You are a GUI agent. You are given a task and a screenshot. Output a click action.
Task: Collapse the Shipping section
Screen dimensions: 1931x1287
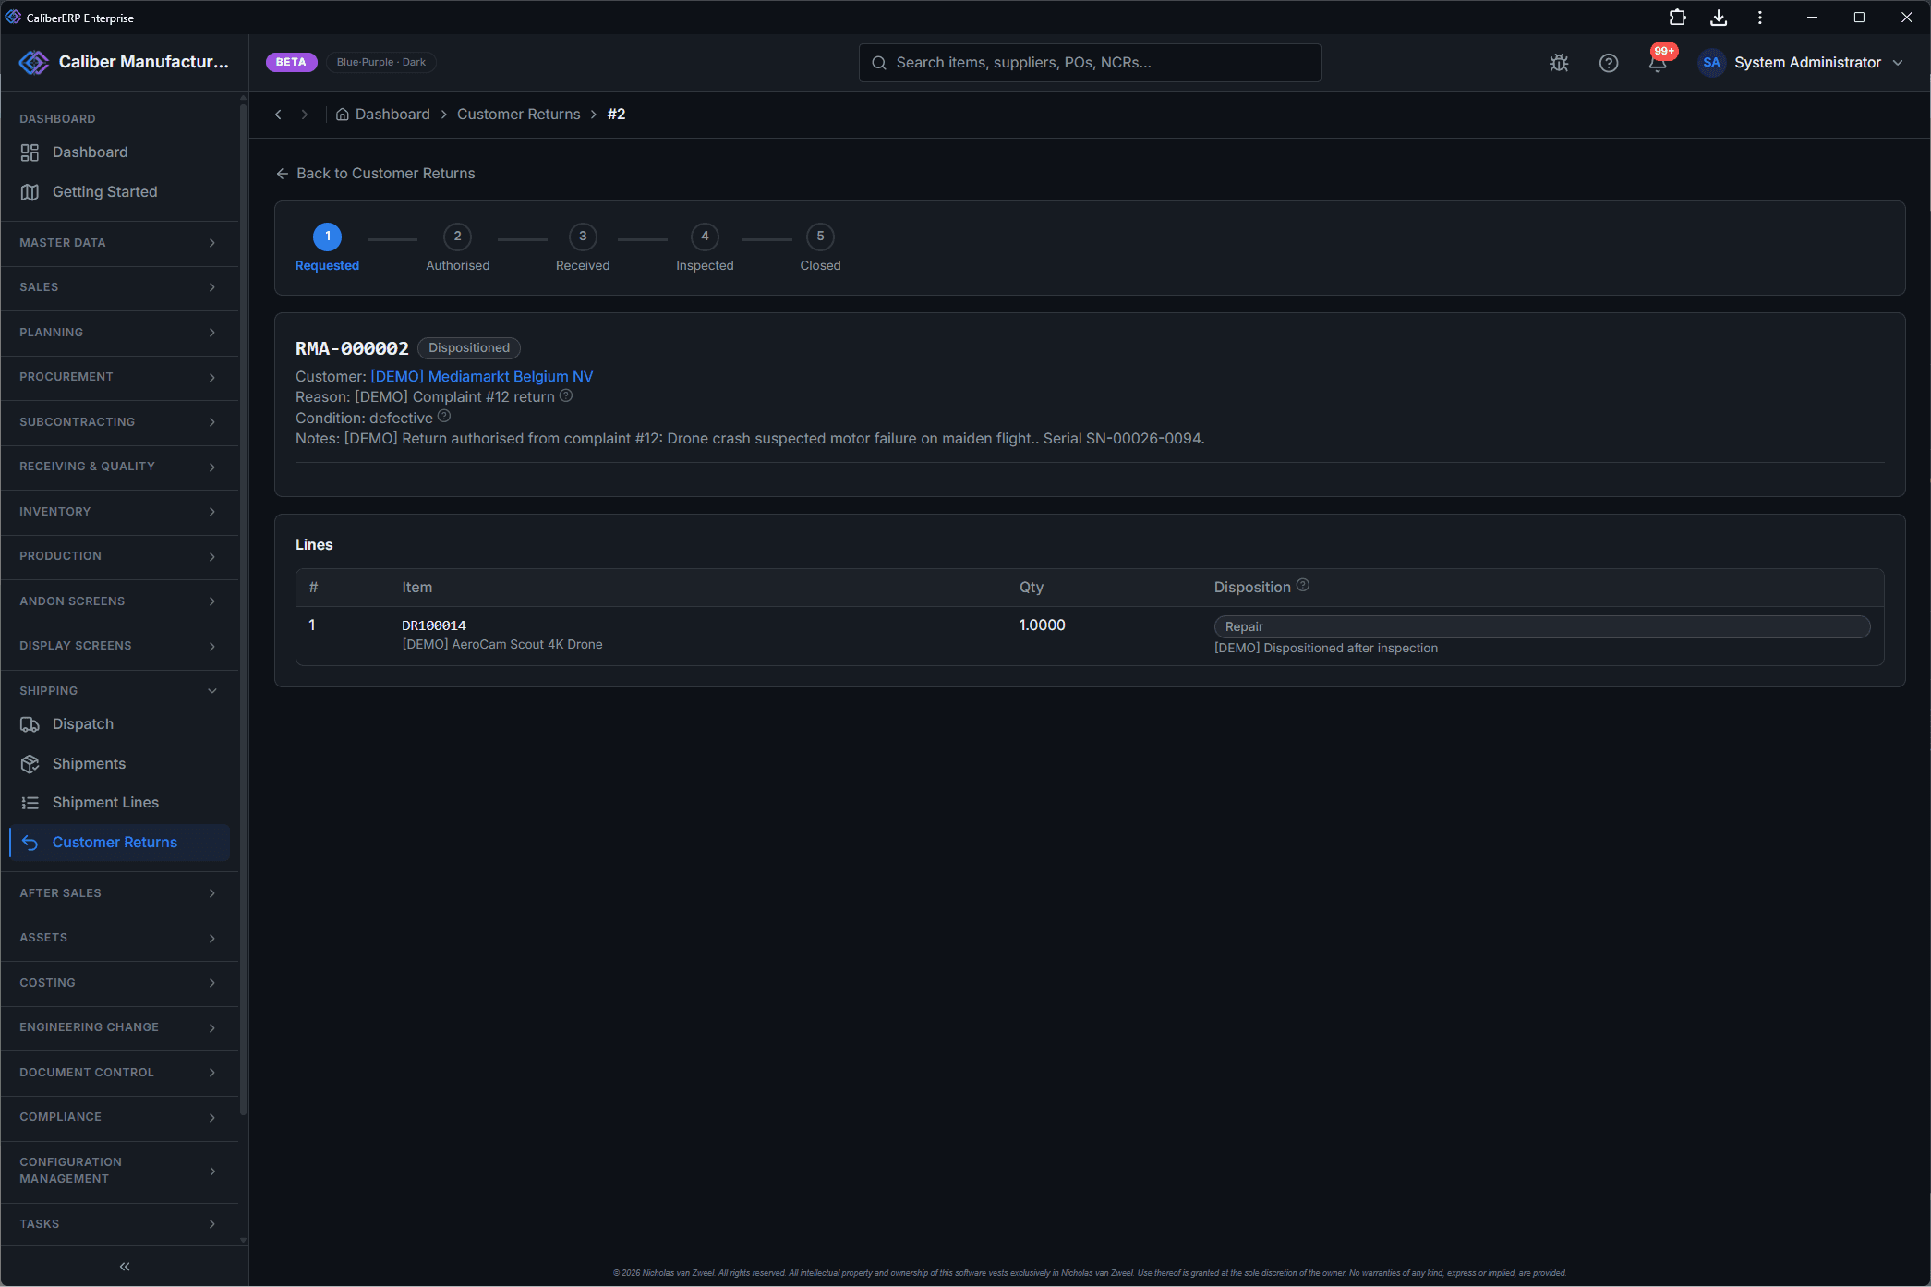(119, 691)
